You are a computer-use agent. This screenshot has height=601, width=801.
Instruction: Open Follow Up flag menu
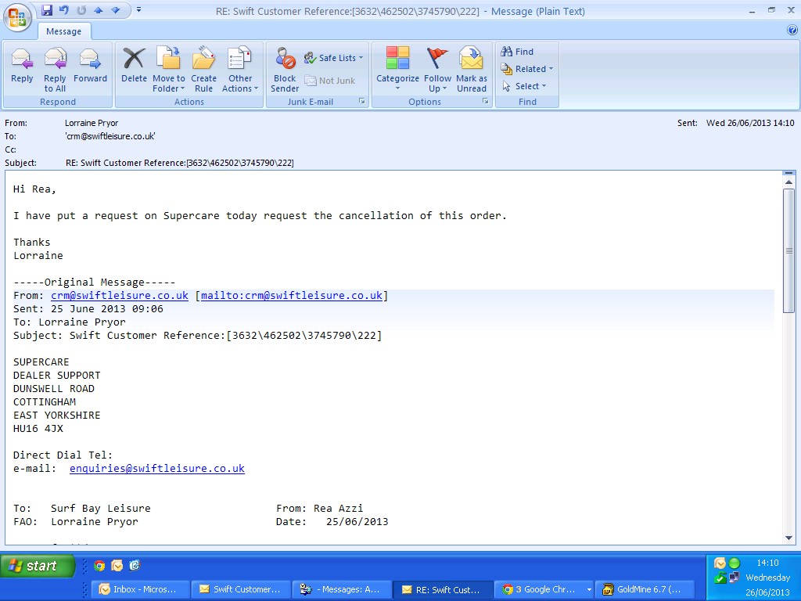(437, 70)
